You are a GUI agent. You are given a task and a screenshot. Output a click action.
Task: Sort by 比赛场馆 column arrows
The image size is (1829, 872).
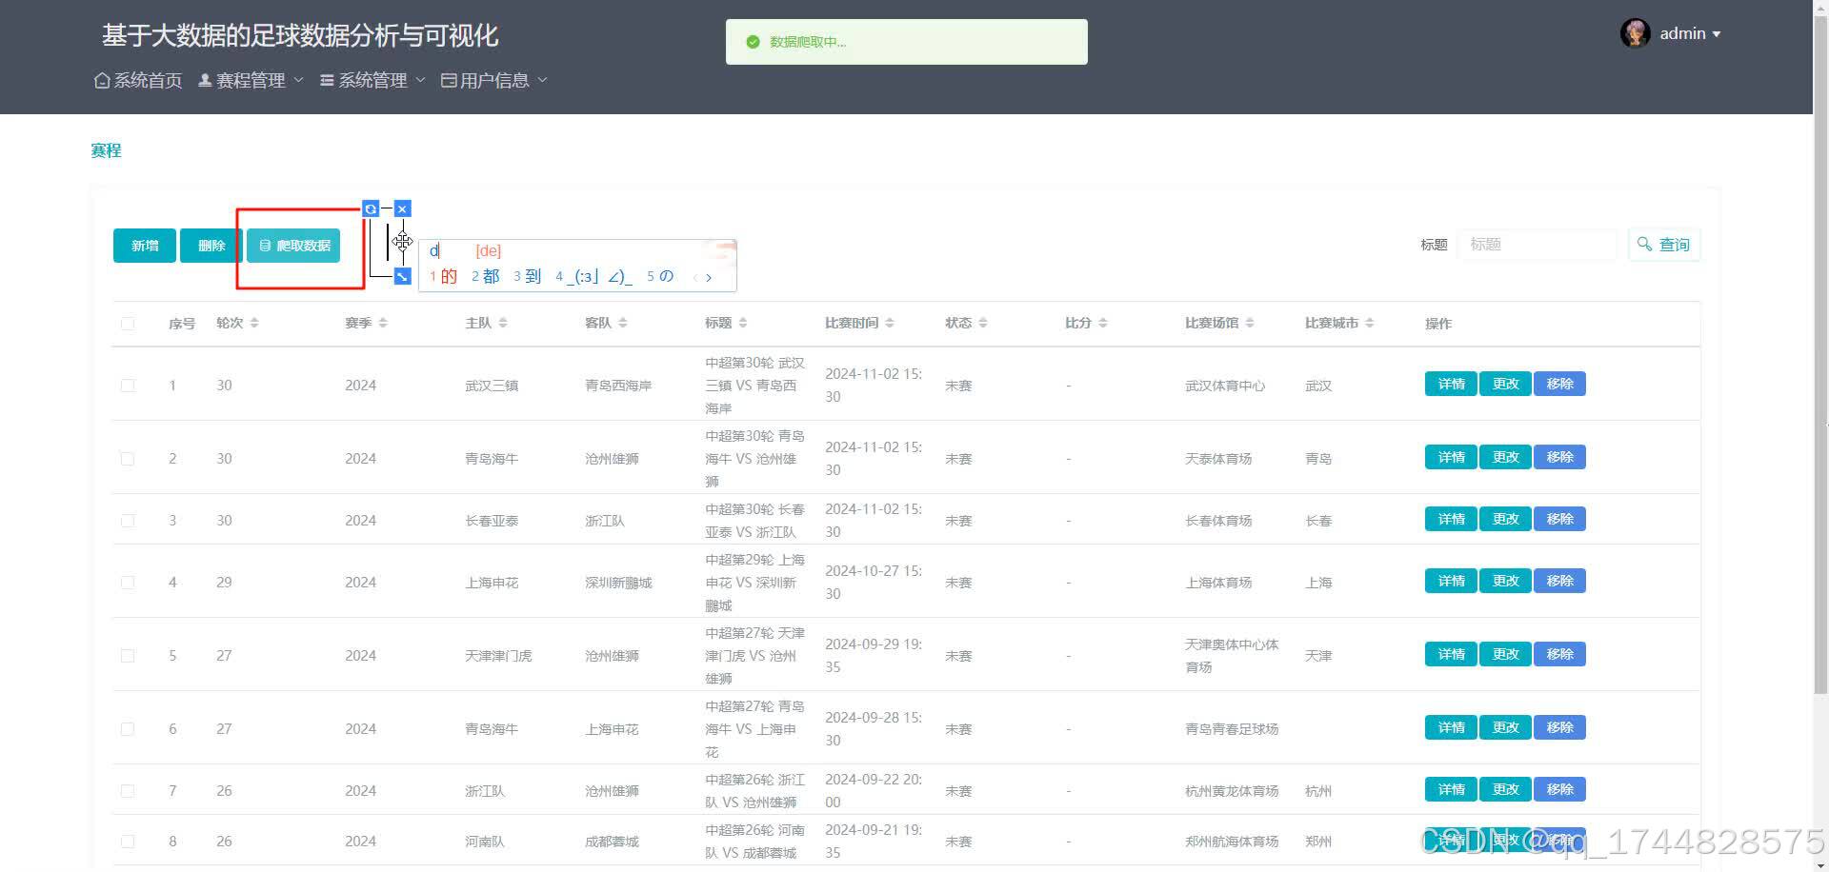1250,324
